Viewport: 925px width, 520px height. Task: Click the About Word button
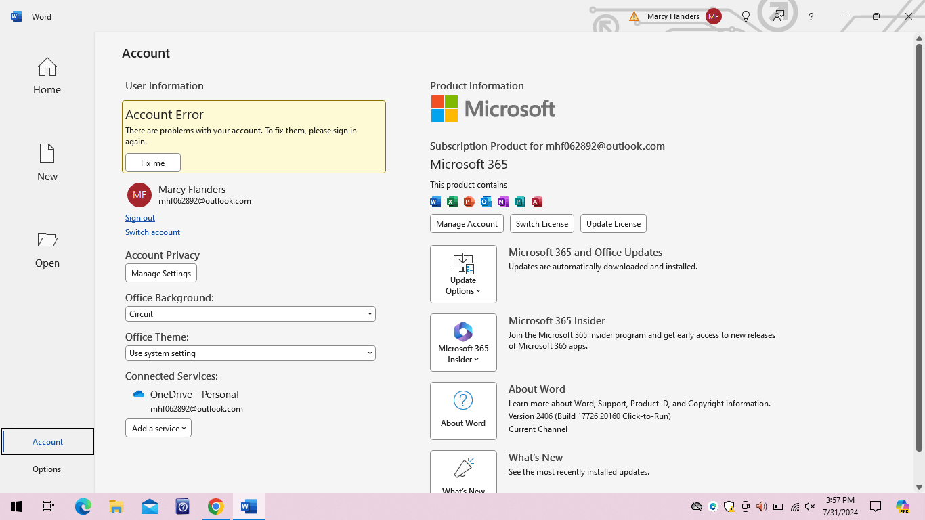[463, 411]
